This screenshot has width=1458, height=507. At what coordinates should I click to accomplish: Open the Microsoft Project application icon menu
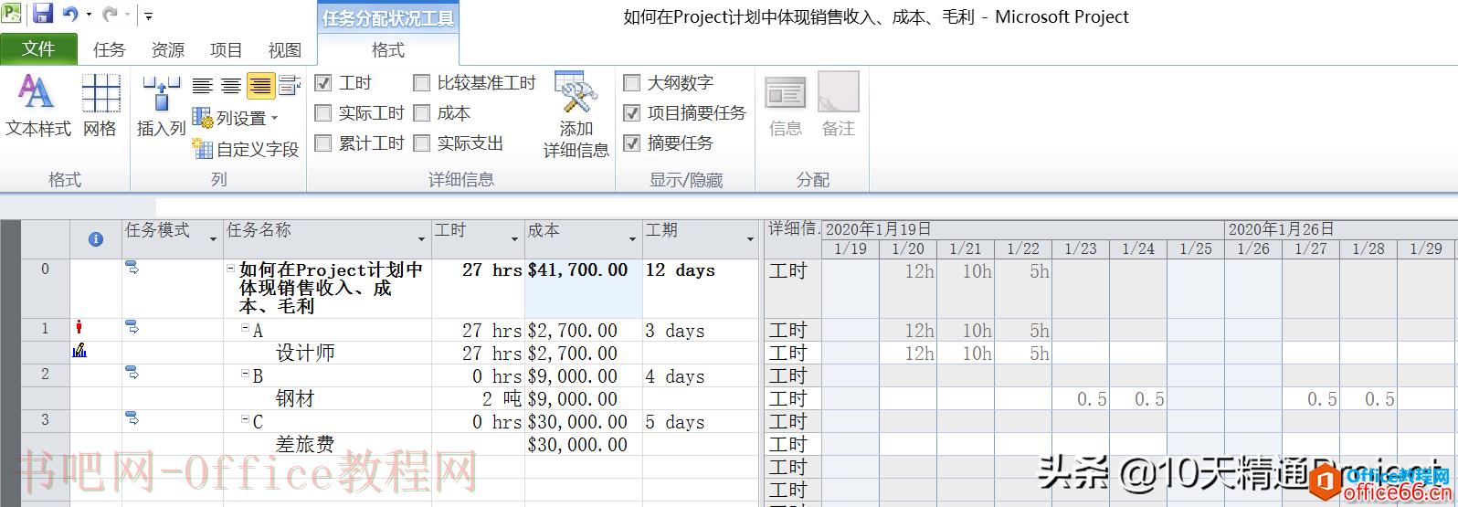point(12,14)
